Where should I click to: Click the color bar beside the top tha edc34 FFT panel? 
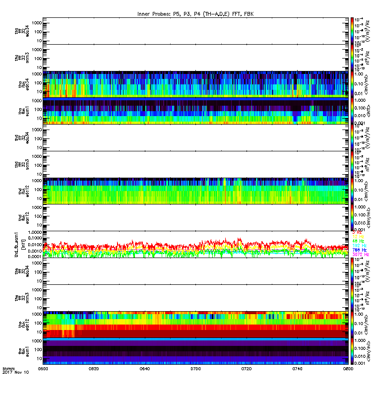[352, 31]
